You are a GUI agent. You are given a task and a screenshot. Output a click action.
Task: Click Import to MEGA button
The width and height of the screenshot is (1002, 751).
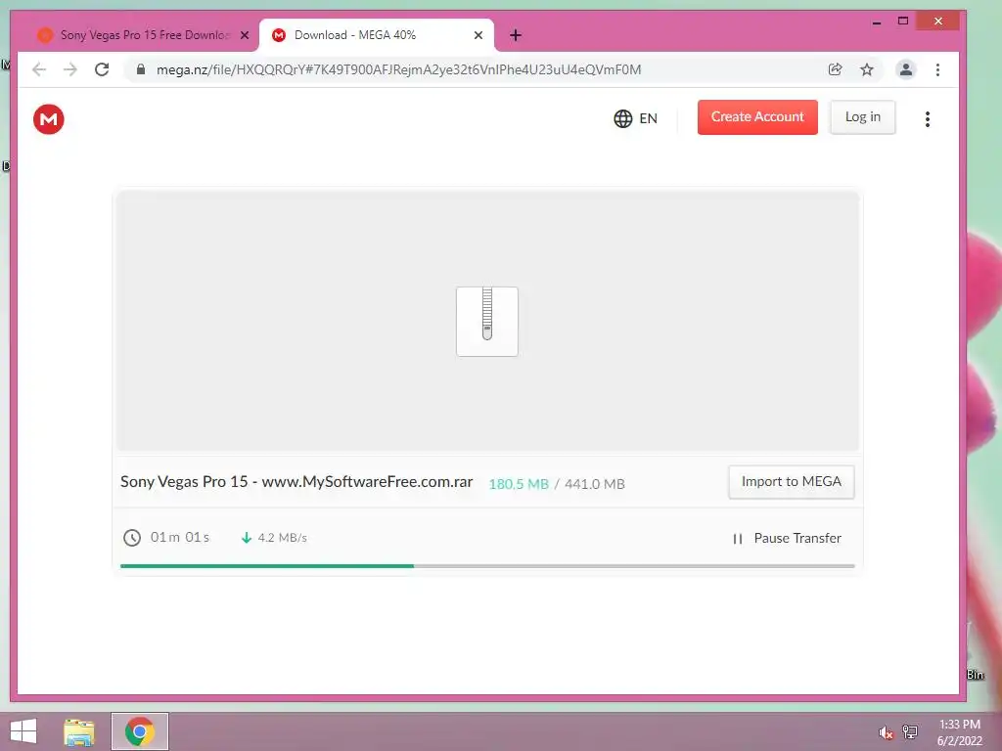[x=791, y=481]
